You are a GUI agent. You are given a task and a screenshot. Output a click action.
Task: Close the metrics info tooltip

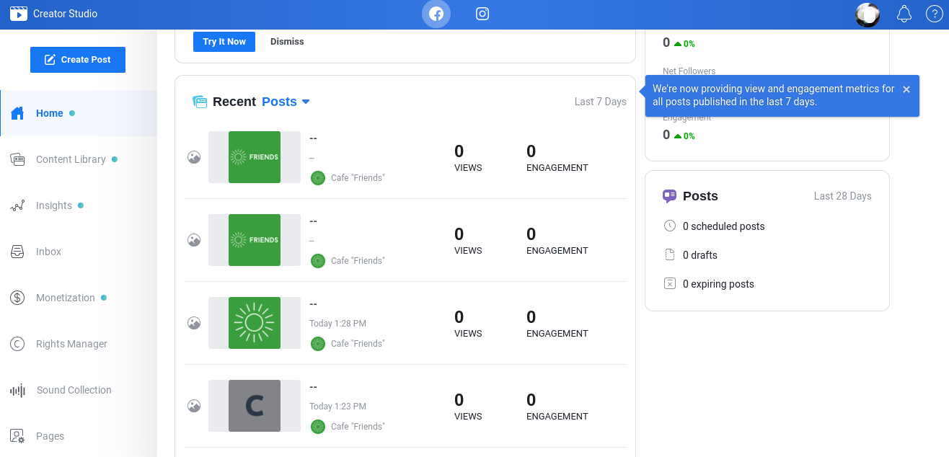point(906,89)
